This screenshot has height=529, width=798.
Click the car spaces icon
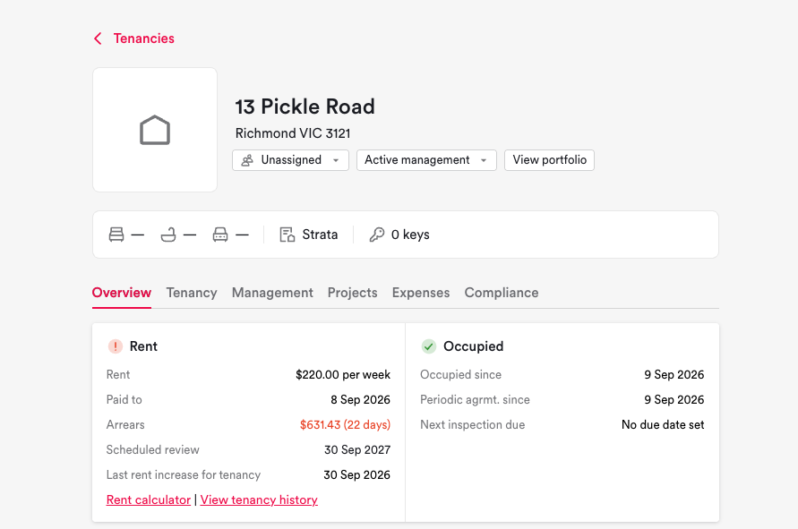coord(220,235)
